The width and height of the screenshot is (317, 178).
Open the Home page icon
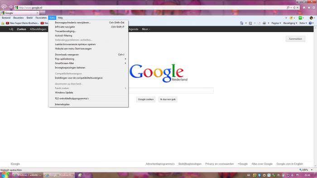(x=304, y=8)
